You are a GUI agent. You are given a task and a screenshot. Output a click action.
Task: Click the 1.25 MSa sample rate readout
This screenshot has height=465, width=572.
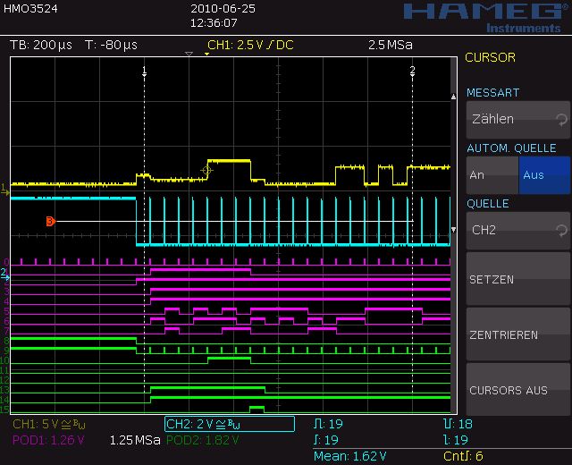tap(135, 440)
